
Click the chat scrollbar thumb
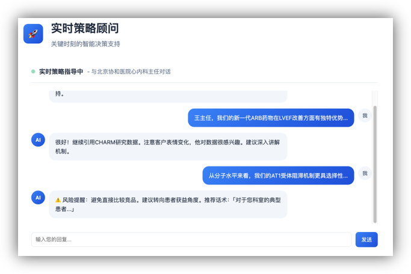click(375, 162)
